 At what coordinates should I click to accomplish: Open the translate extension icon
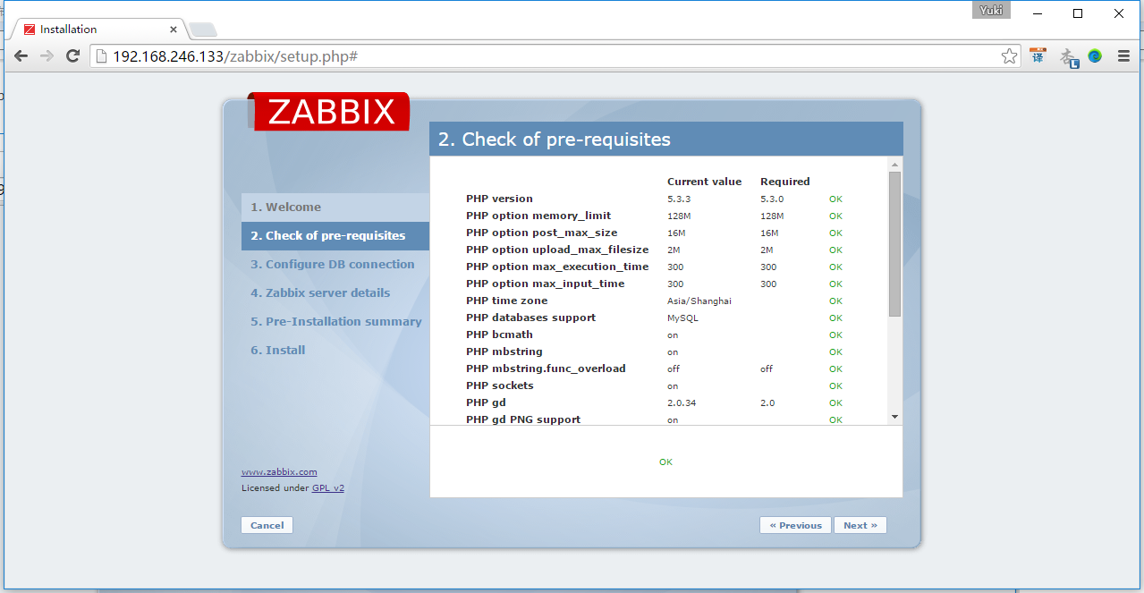click(1038, 55)
